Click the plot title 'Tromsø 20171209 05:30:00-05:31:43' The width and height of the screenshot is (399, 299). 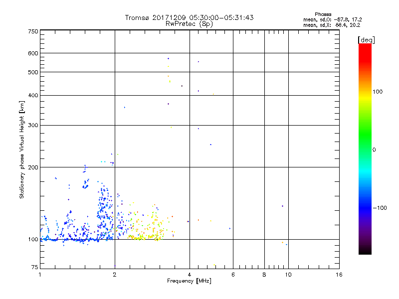point(189,17)
